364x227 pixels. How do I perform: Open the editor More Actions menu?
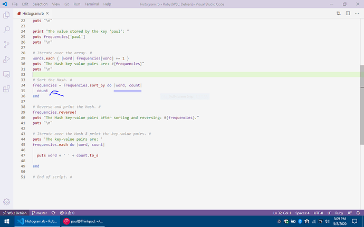tap(357, 14)
